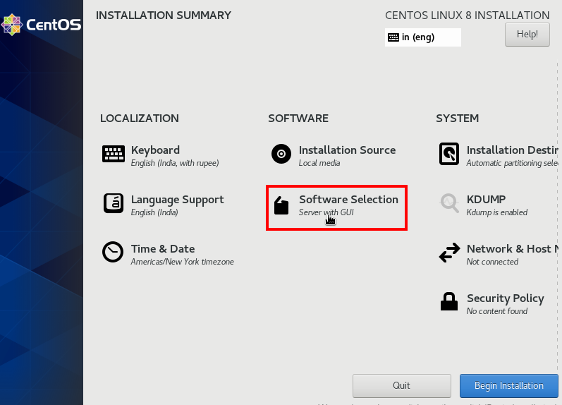Open Security Policy lock icon
Viewport: 562px width, 405px height.
449,302
